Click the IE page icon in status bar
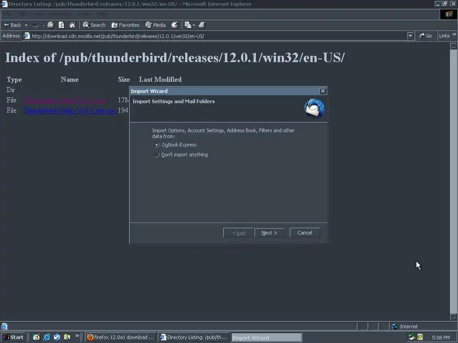Viewport: 458px width, 343px height. (x=4, y=326)
